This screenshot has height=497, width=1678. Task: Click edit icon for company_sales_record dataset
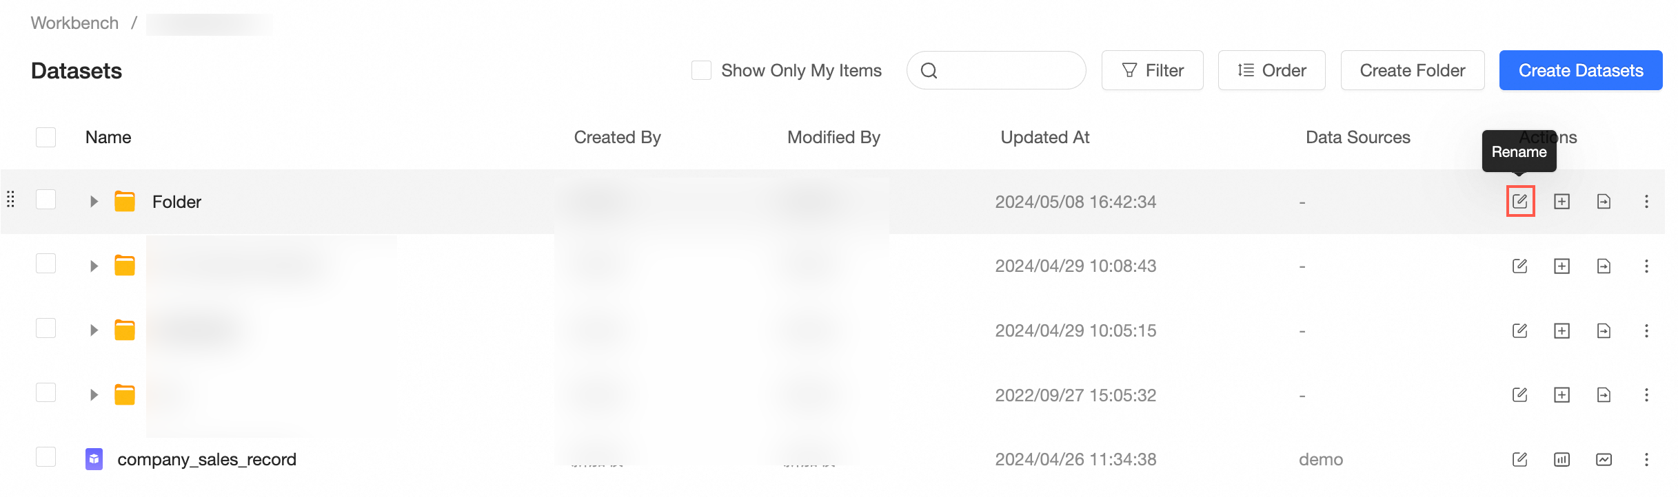point(1519,459)
